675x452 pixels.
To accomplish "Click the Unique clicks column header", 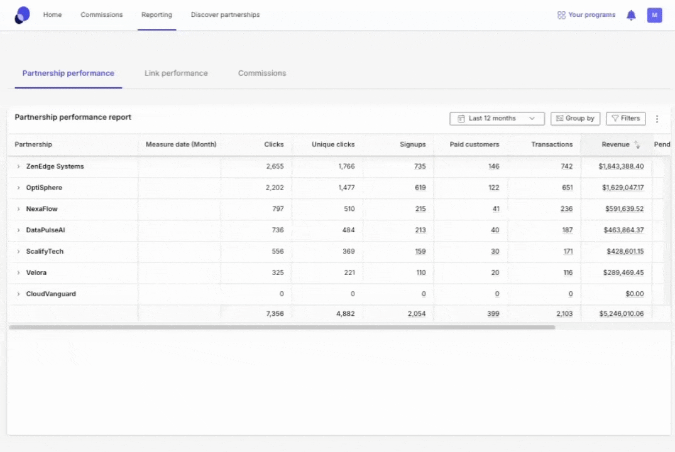I will coord(333,144).
